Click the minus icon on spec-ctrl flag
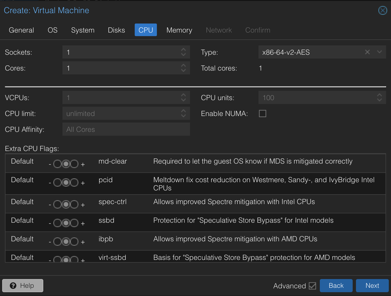 pyautogui.click(x=50, y=204)
